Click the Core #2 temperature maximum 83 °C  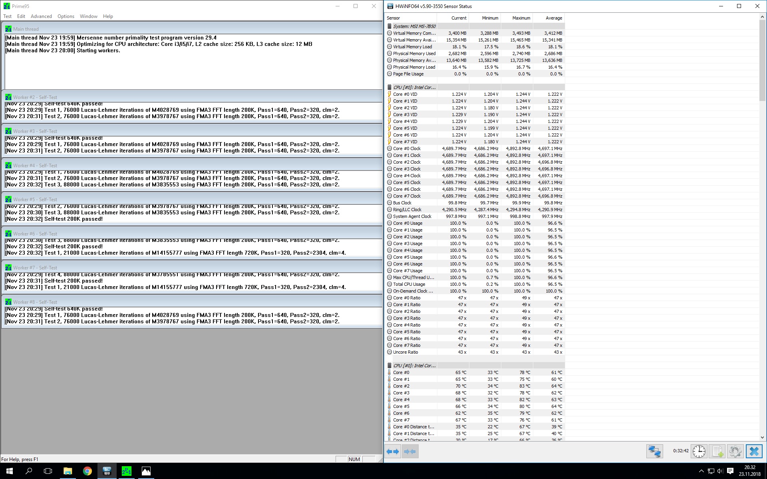pos(525,386)
